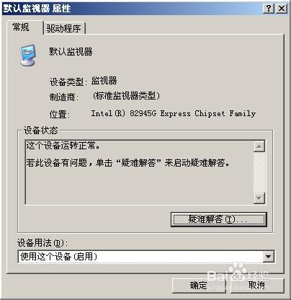Click the 疑难解答(T)... button

pyautogui.click(x=219, y=219)
